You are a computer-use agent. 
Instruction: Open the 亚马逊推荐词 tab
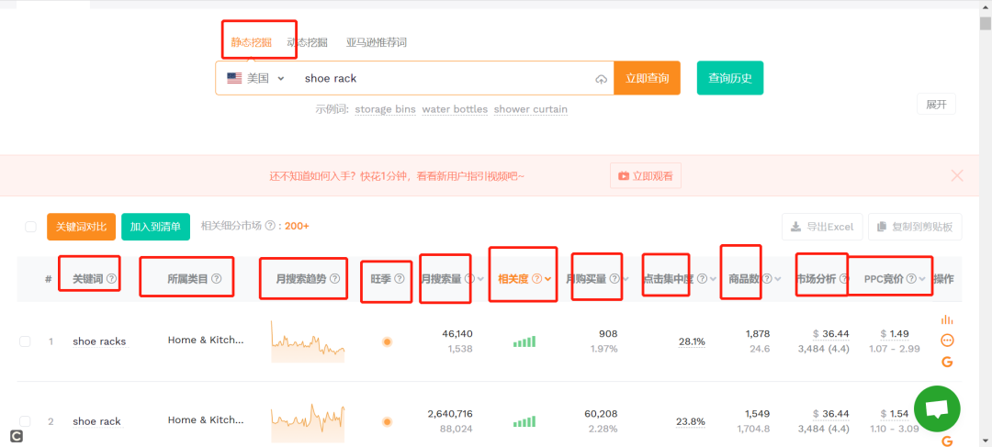coord(376,42)
